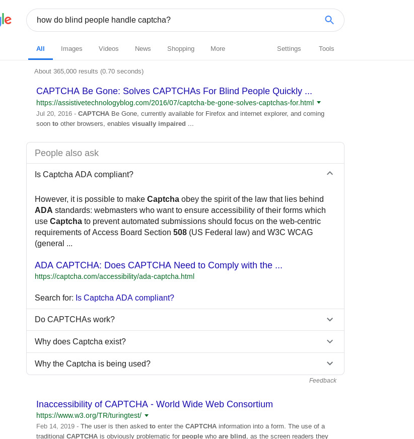This screenshot has width=414, height=439.
Task: Click the 'People also ask' heading
Action: 66,153
